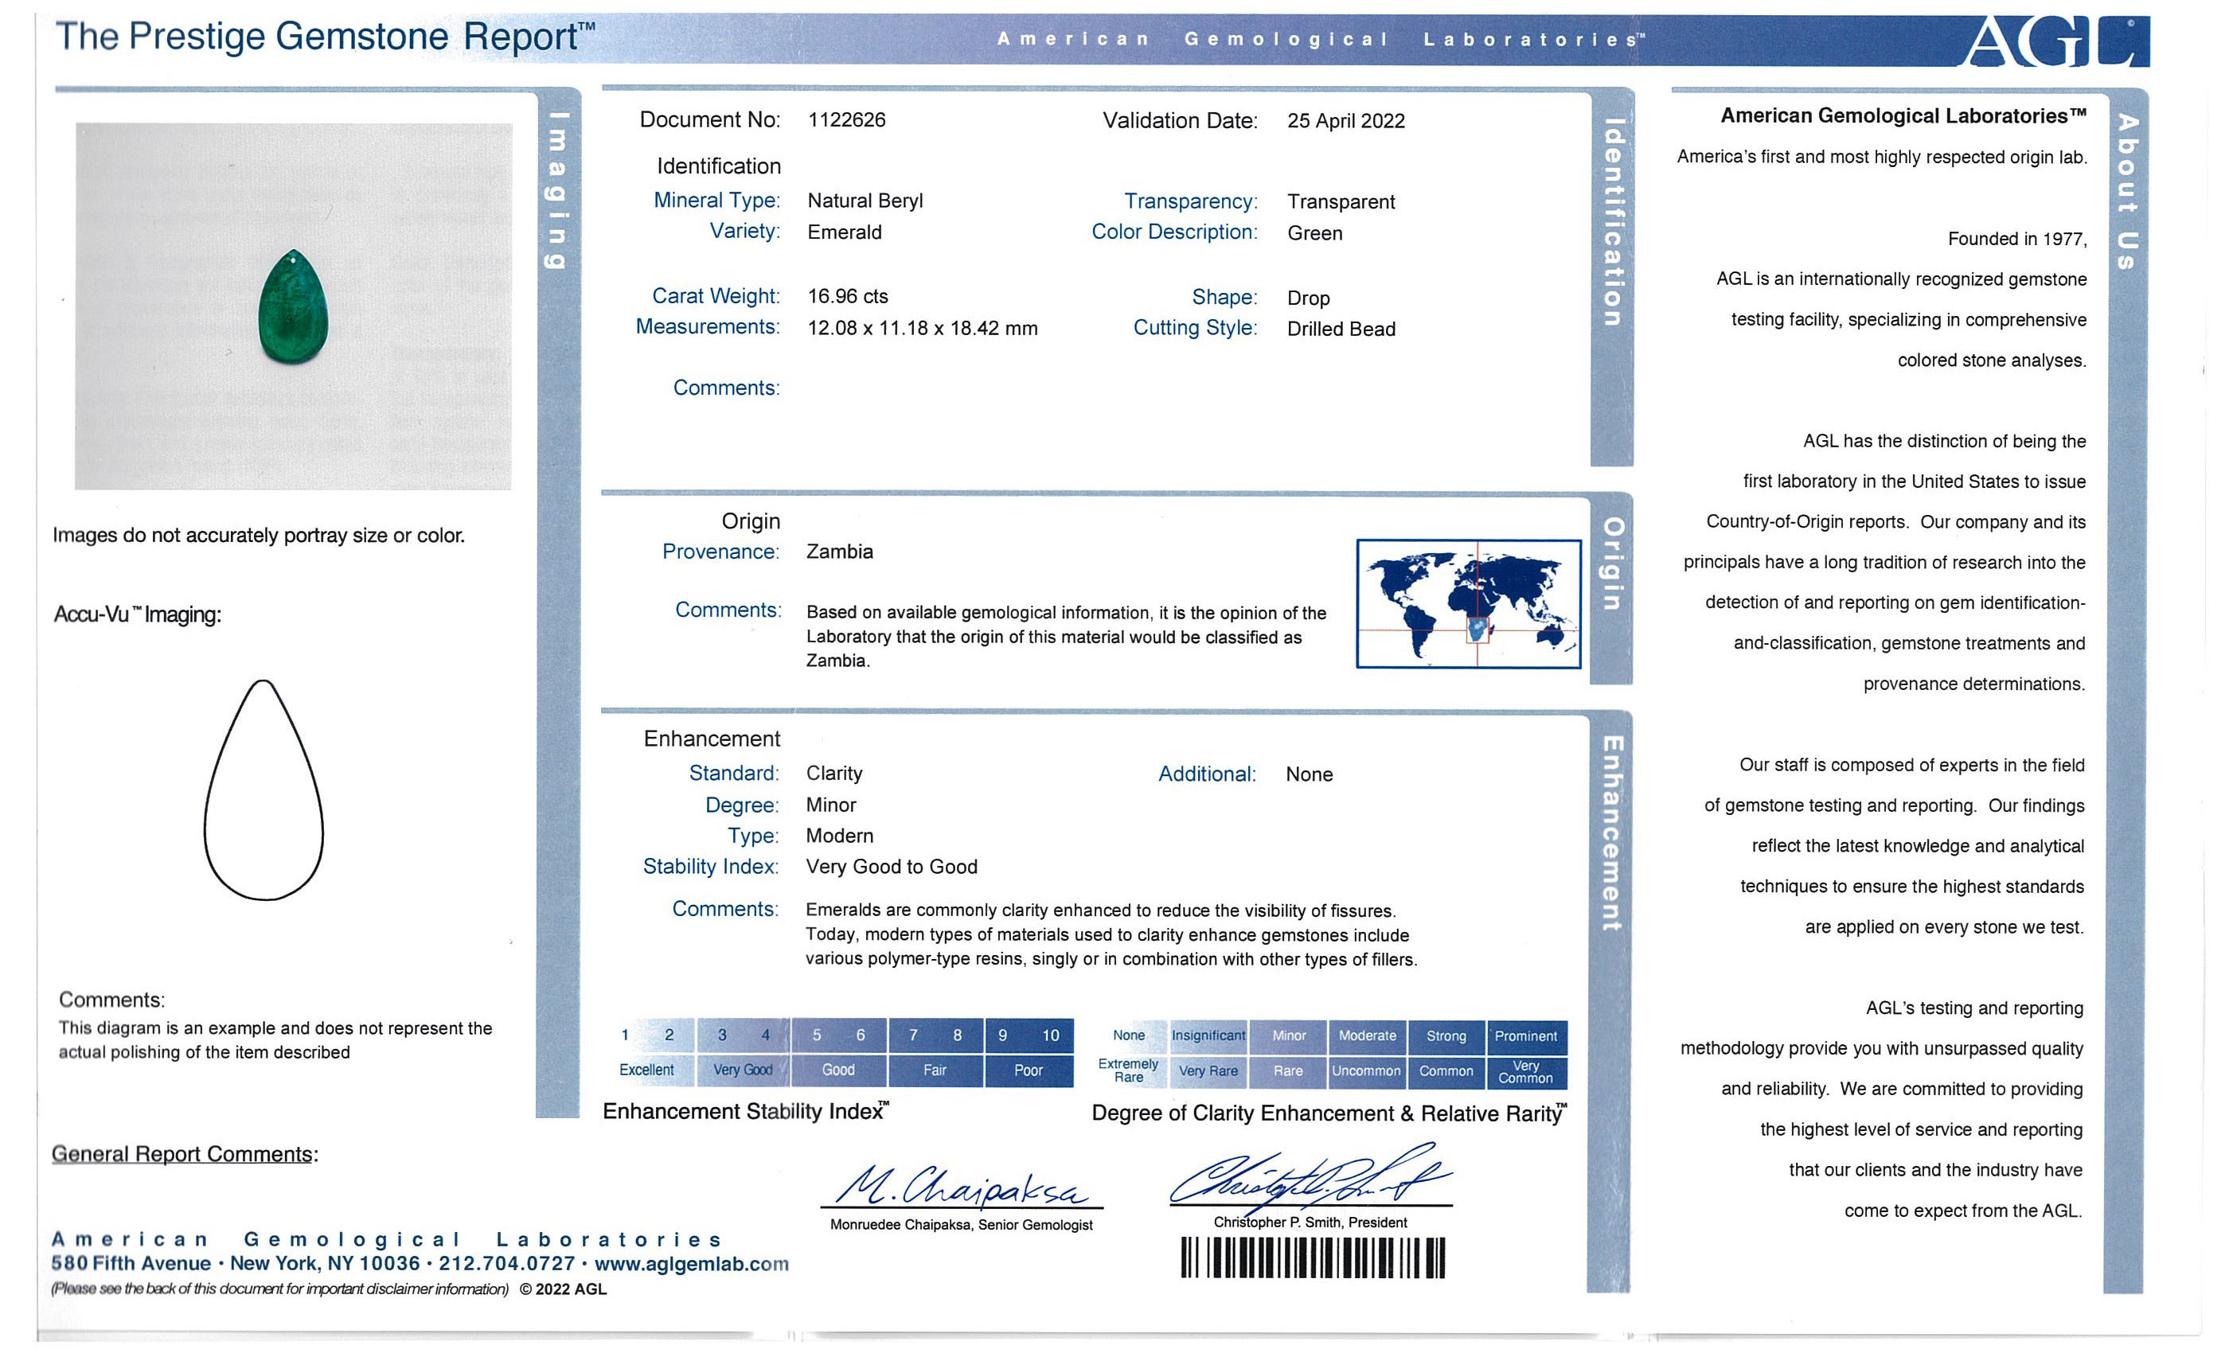The height and width of the screenshot is (1353, 2229).
Task: Click the Prominent clarity scale cell
Action: (1525, 1035)
